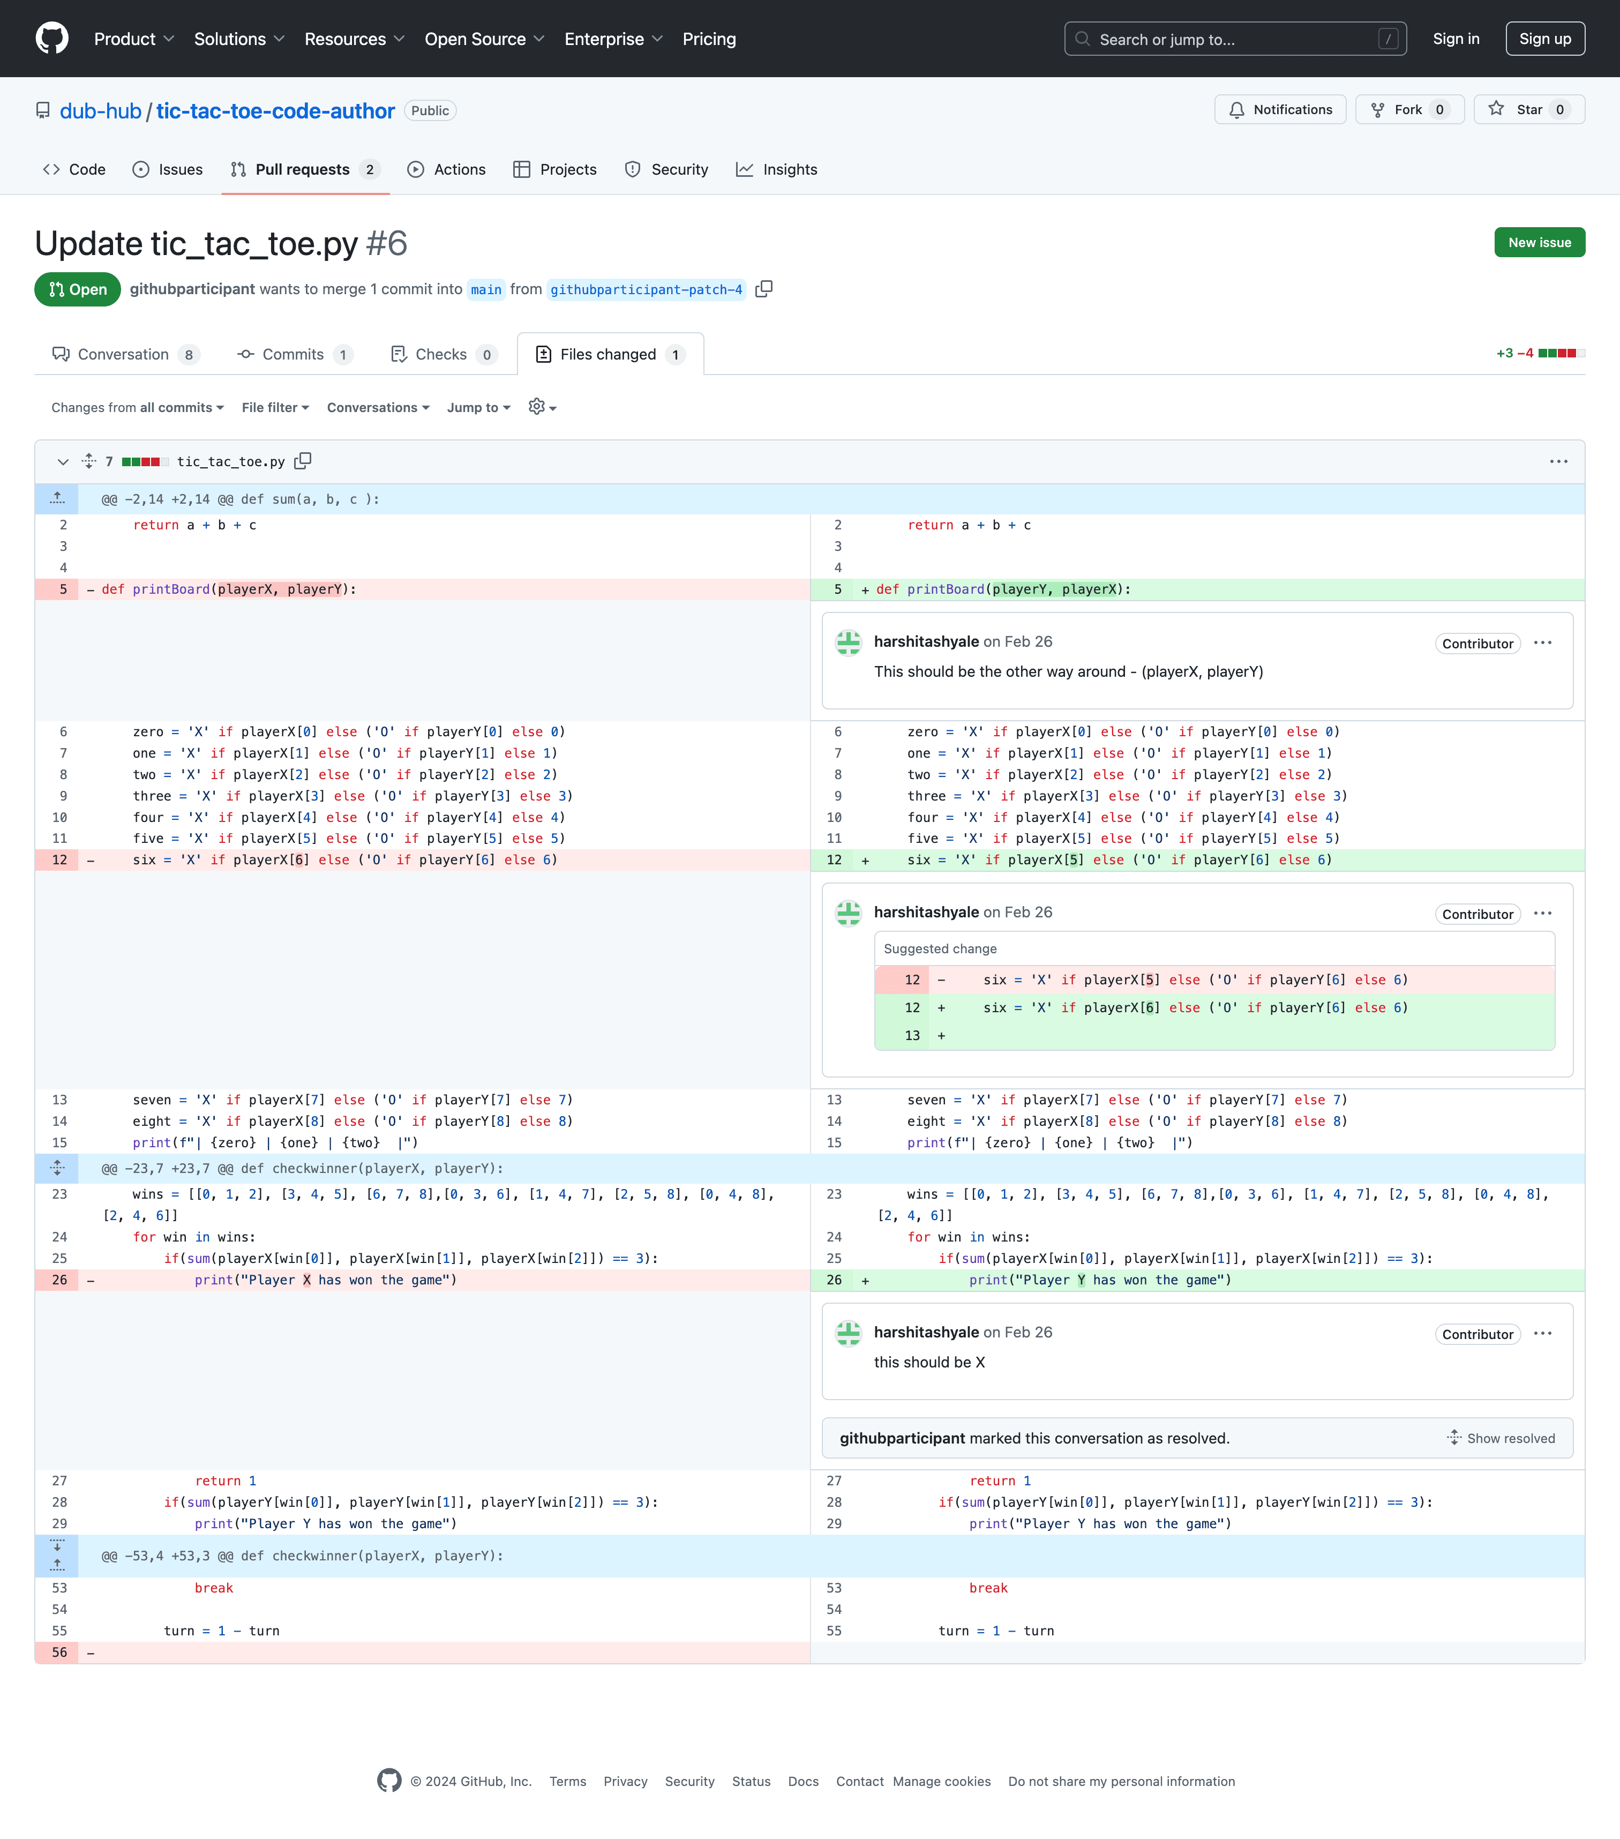Click the search or jump to field
Viewport: 1620px width, 1839px height.
pos(1235,39)
